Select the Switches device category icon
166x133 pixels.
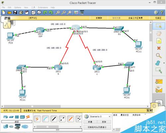[x=11, y=117]
